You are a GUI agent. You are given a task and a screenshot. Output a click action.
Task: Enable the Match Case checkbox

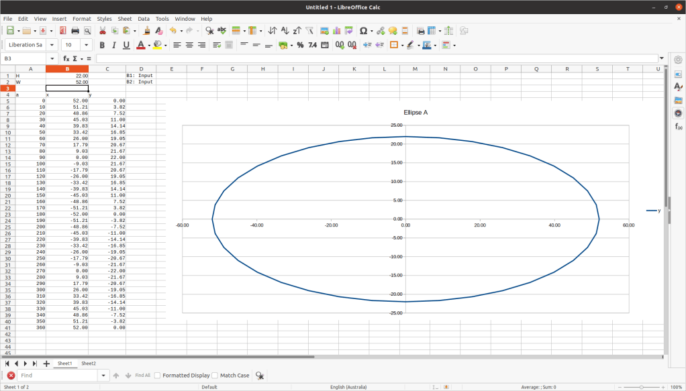pyautogui.click(x=215, y=376)
